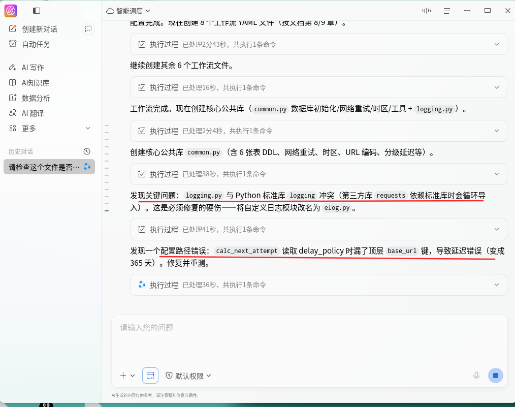Open AI 翻译 in sidebar
The width and height of the screenshot is (515, 407).
[x=33, y=113]
